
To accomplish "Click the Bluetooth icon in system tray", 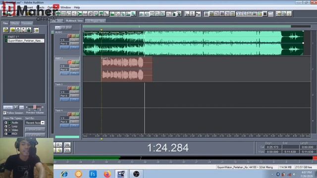I will pyautogui.click(x=278, y=174).
